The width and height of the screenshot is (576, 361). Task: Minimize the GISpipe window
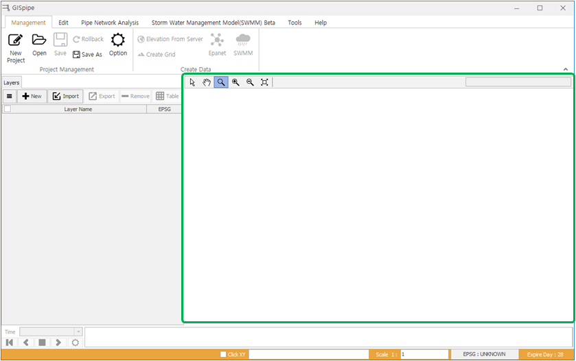click(x=516, y=8)
